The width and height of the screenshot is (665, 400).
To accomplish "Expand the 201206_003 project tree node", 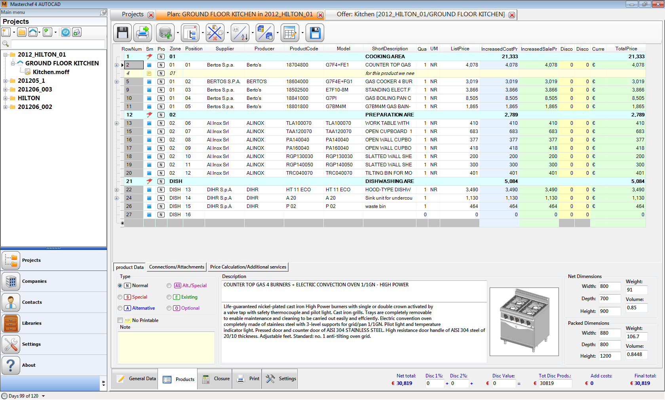I will (x=6, y=90).
